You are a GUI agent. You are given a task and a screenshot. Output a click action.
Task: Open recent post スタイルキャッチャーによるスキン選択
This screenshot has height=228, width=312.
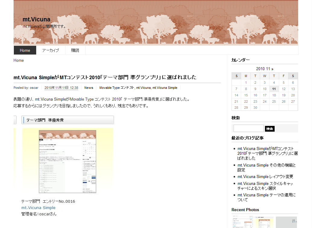point(265,186)
